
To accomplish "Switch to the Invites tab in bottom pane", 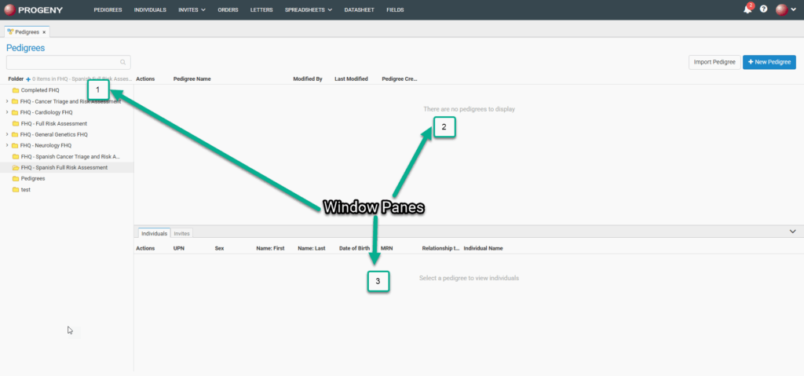I will pyautogui.click(x=181, y=233).
